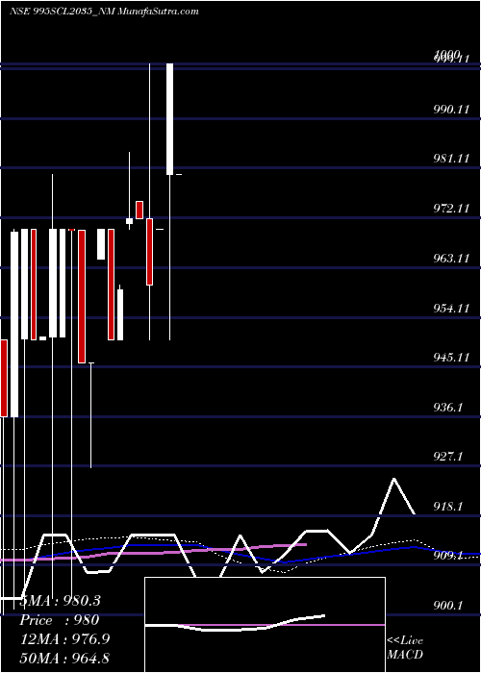The height and width of the screenshot is (673, 481).
Task: Click the 972.11 price axis label
Action: pos(452,209)
